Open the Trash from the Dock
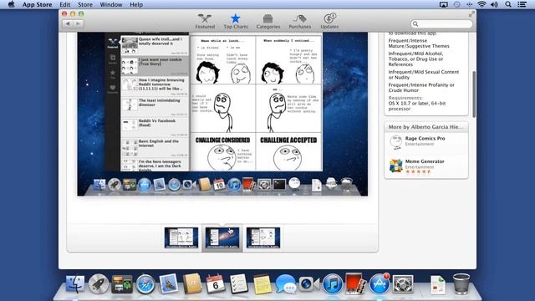535x301 pixels. (x=461, y=283)
